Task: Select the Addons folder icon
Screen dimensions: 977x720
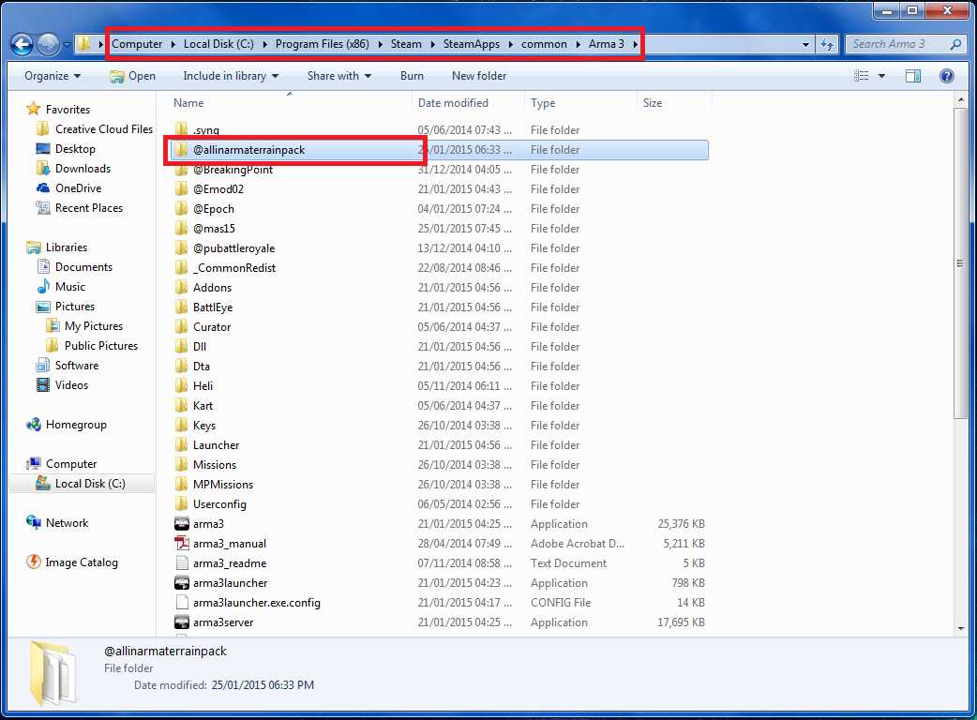Action: (x=181, y=287)
